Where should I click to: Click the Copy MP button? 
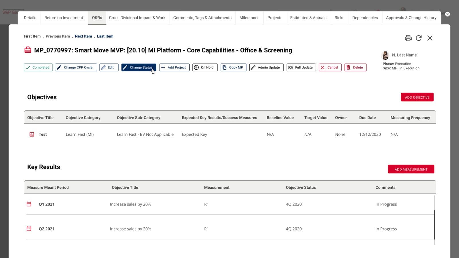click(234, 67)
